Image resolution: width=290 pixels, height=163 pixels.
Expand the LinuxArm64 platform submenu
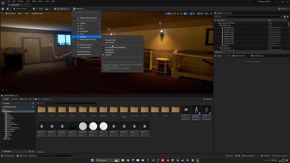[87, 31]
